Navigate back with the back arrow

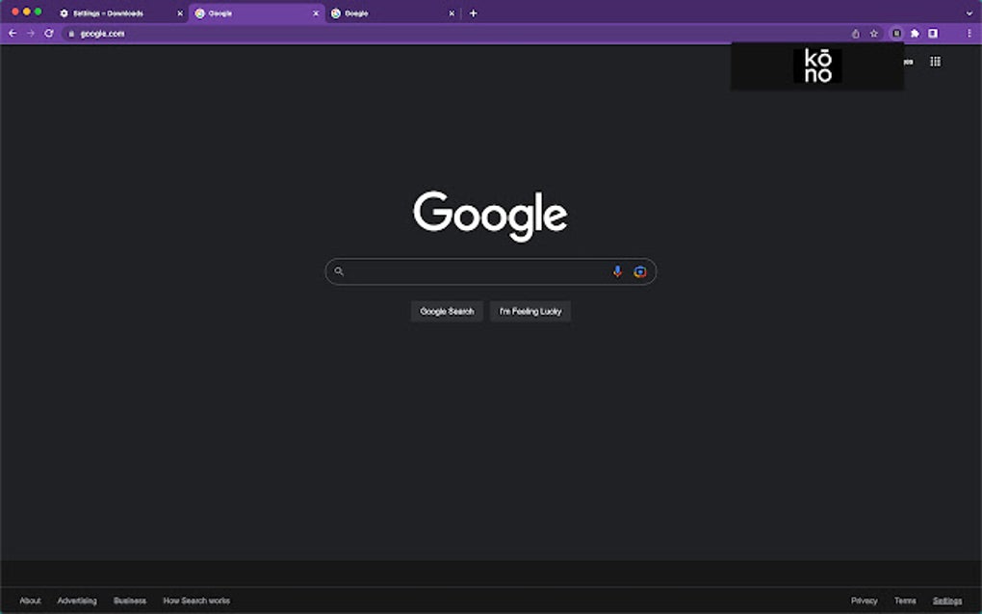[11, 32]
